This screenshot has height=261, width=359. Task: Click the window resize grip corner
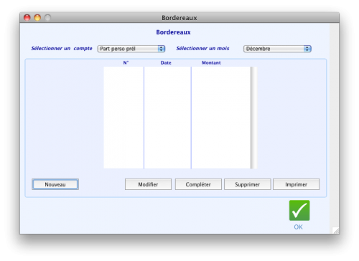click(x=336, y=230)
